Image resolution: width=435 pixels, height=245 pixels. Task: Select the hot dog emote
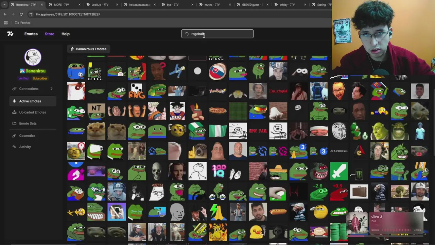(x=278, y=212)
